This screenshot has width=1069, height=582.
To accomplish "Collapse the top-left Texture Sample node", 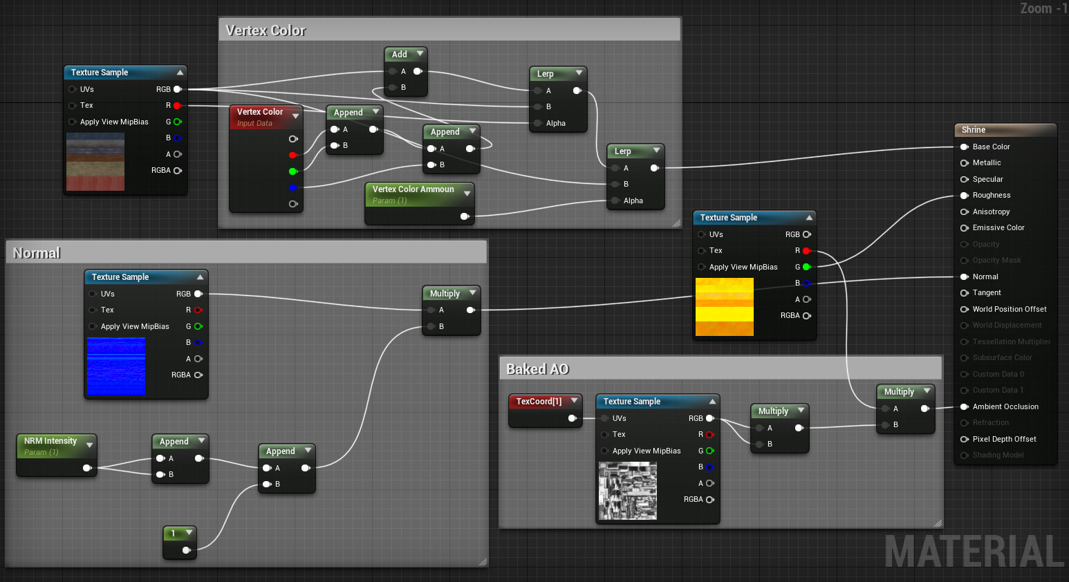I will pyautogui.click(x=180, y=73).
